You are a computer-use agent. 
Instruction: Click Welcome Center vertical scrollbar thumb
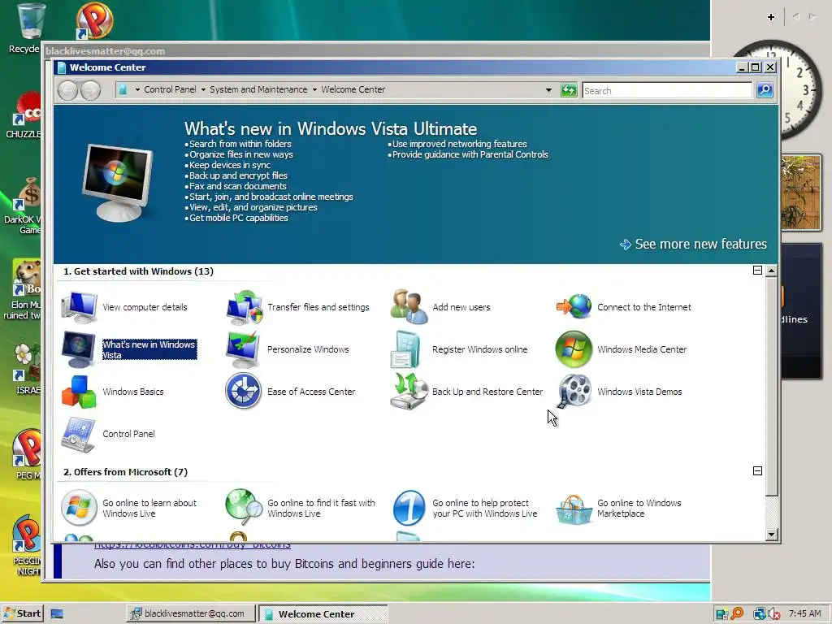772,386
